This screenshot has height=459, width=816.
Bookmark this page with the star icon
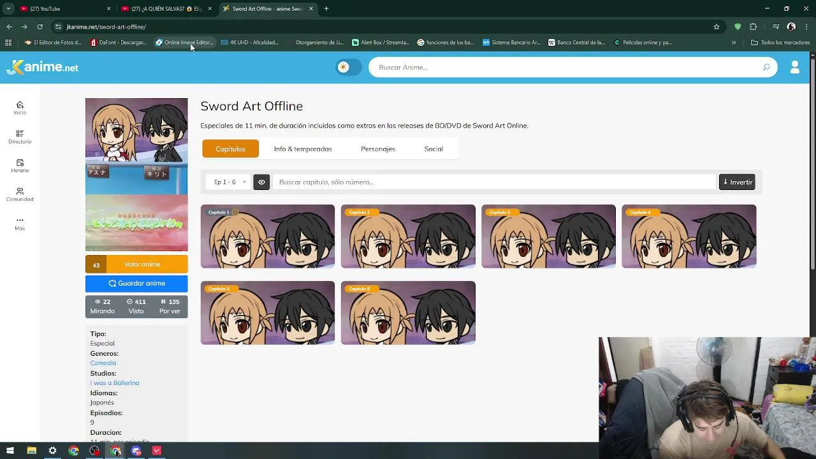click(x=717, y=27)
